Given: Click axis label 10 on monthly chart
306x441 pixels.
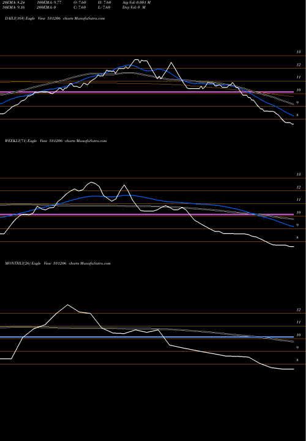Looking at the screenshot, I should (299, 335).
